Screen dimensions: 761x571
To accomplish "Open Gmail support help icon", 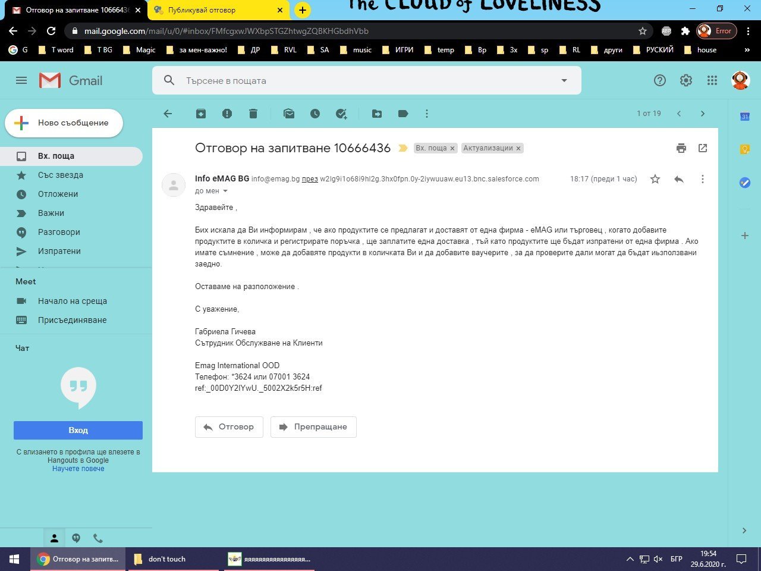I will tap(660, 80).
